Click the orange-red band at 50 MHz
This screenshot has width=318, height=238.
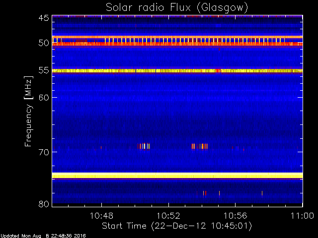coord(177,44)
